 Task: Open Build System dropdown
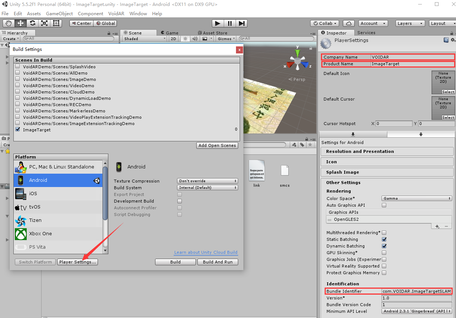(208, 188)
